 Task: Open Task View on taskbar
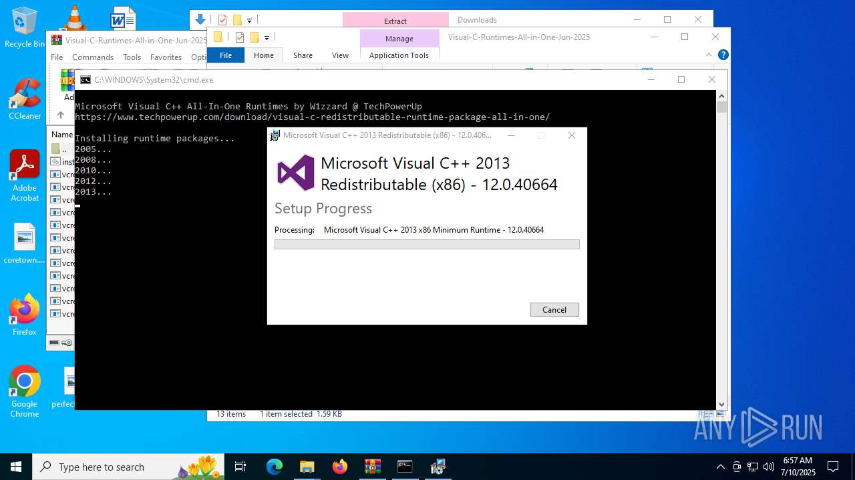pos(240,467)
